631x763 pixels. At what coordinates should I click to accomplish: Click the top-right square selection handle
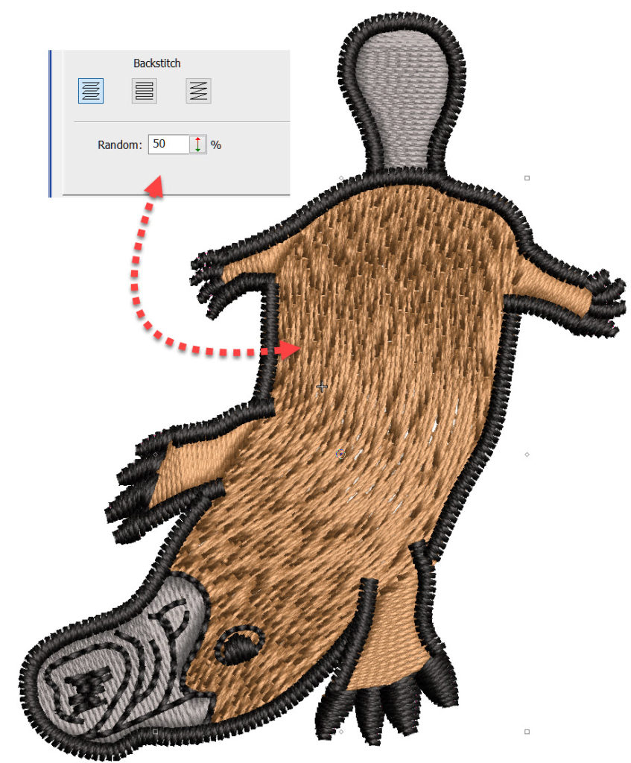[x=527, y=178]
